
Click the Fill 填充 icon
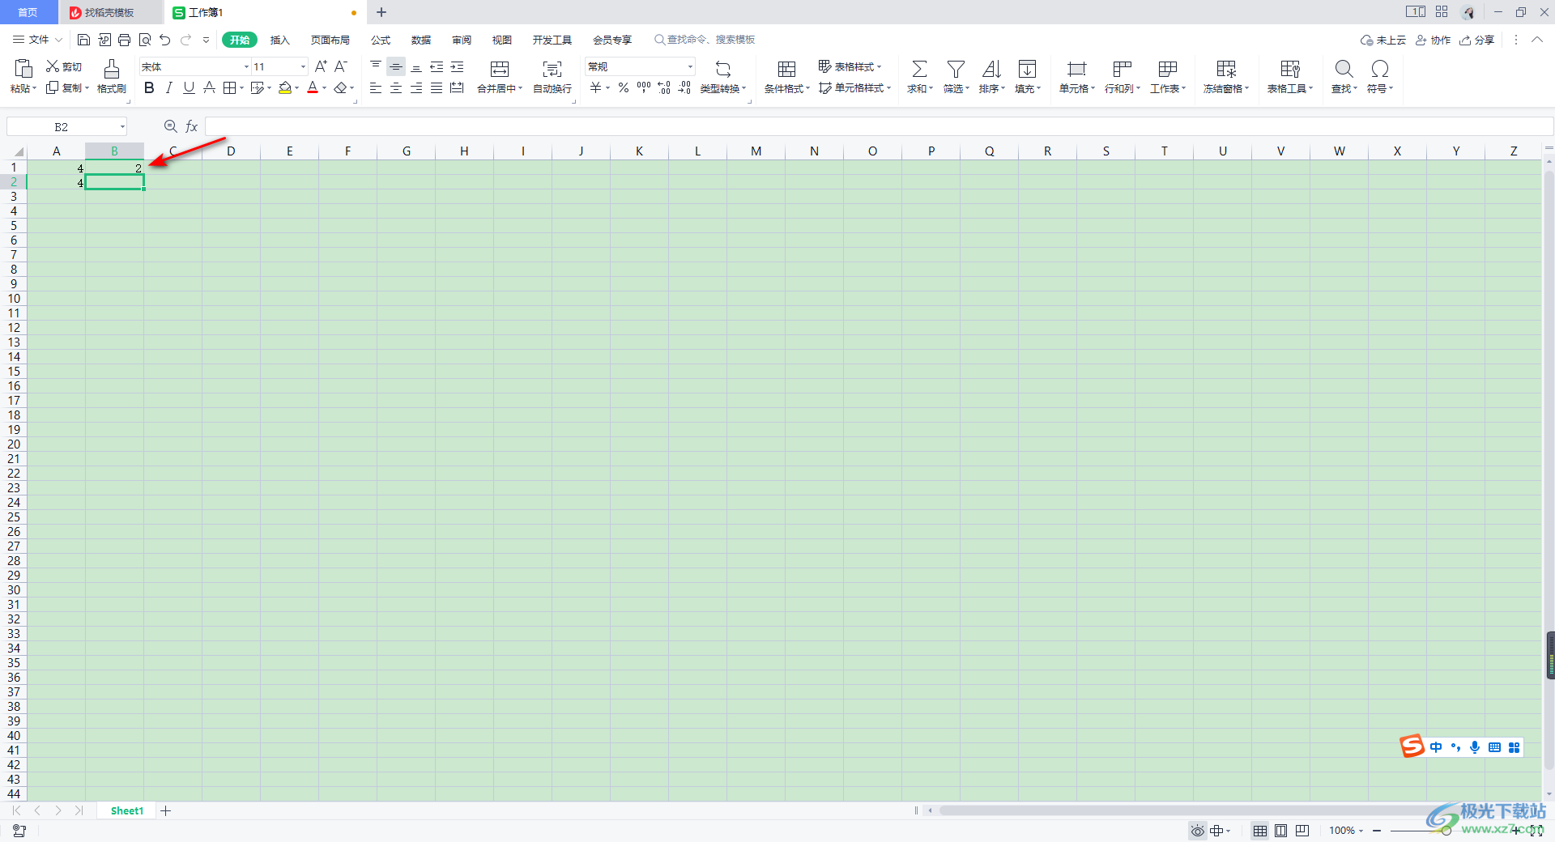click(1027, 69)
